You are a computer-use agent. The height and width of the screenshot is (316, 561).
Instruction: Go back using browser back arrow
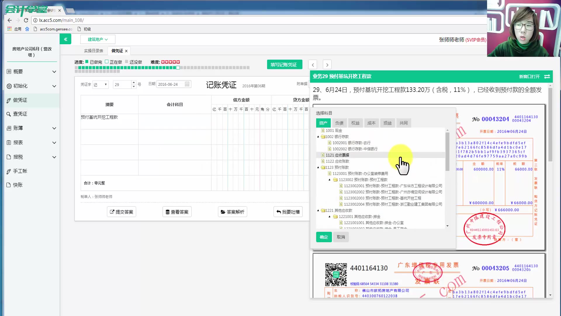pos(10,20)
